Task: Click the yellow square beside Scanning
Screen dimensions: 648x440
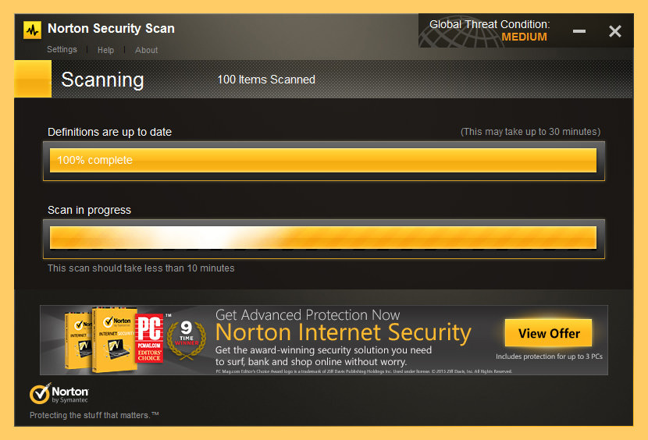Action: click(33, 79)
